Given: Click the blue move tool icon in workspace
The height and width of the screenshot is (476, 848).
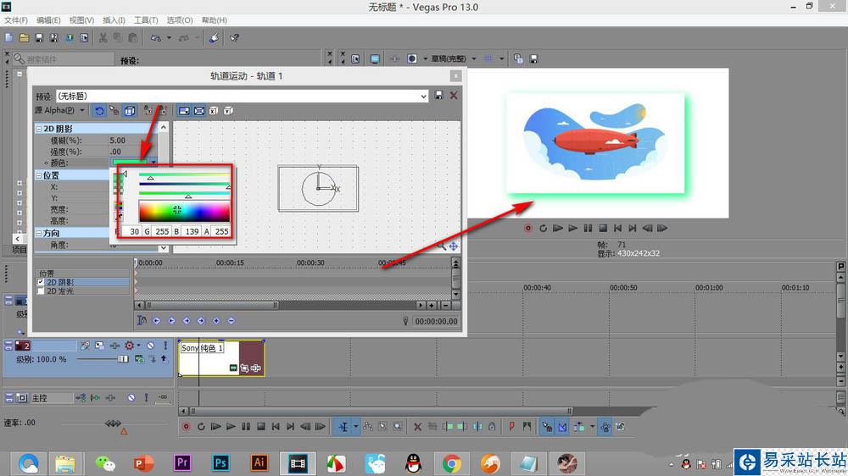Looking at the screenshot, I should pos(454,246).
